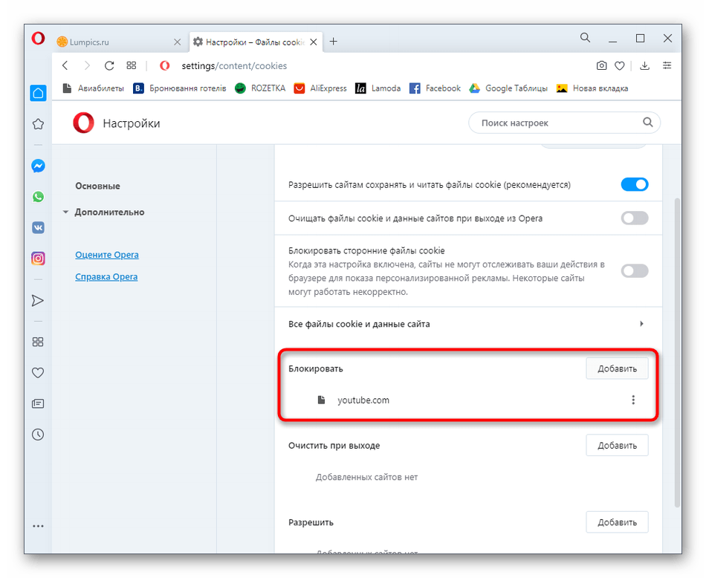Screen dimensions: 706x578
Task: Click the sidebar Home start page icon
Action: tap(38, 93)
